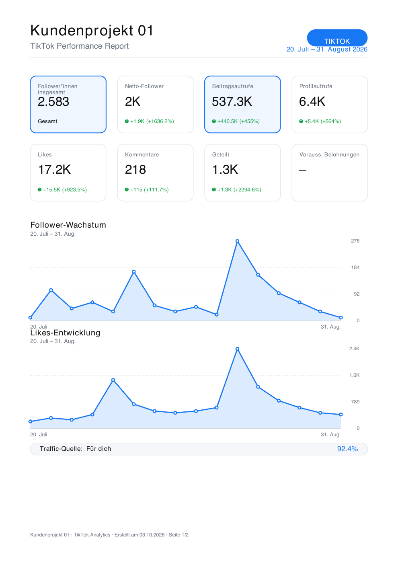398x563 pixels.
Task: Click the footer text 'Erstellt am 03.10.2026'
Action: tap(140, 535)
